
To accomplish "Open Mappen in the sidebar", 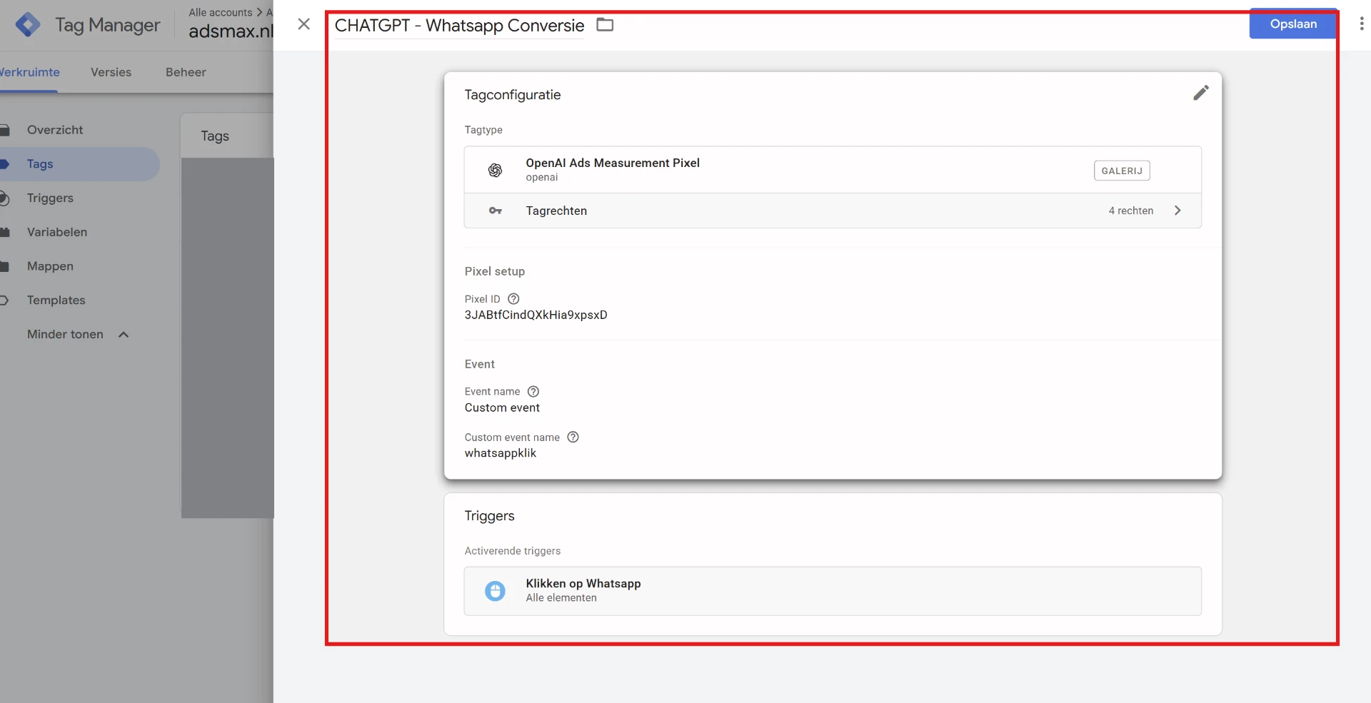I will point(50,266).
